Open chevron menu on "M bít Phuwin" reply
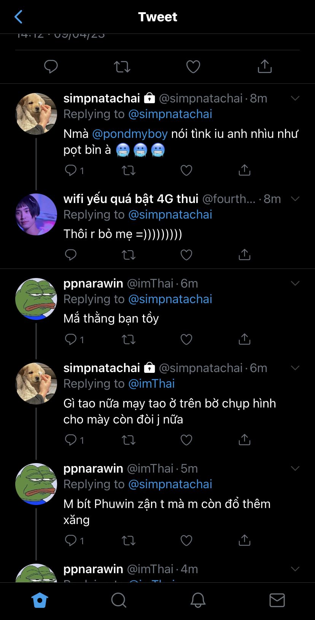Viewport: 315px width, 620px height. pos(295,468)
